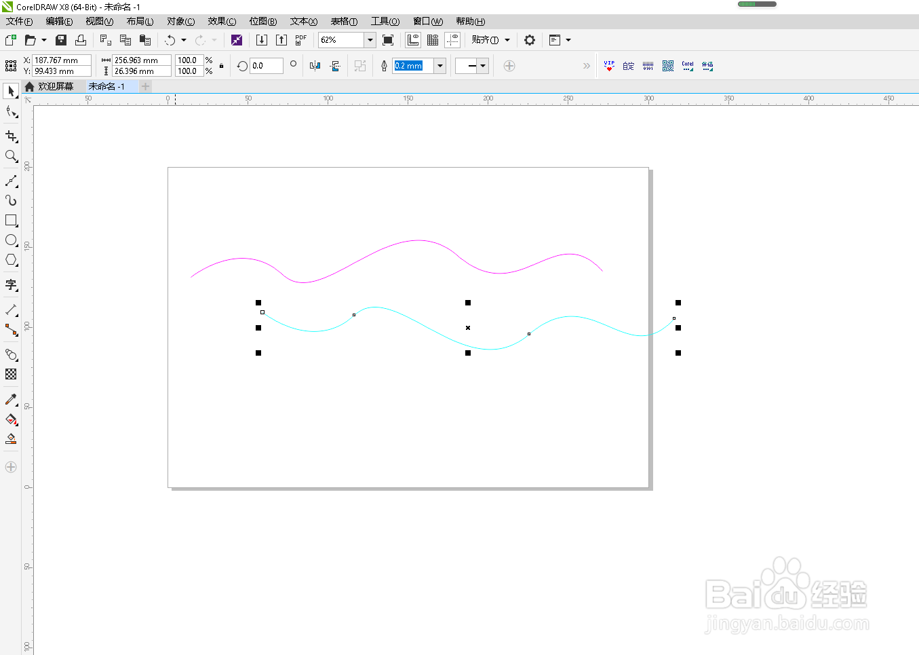The width and height of the screenshot is (919, 655).
Task: Click the Open folder icon
Action: click(x=30, y=40)
